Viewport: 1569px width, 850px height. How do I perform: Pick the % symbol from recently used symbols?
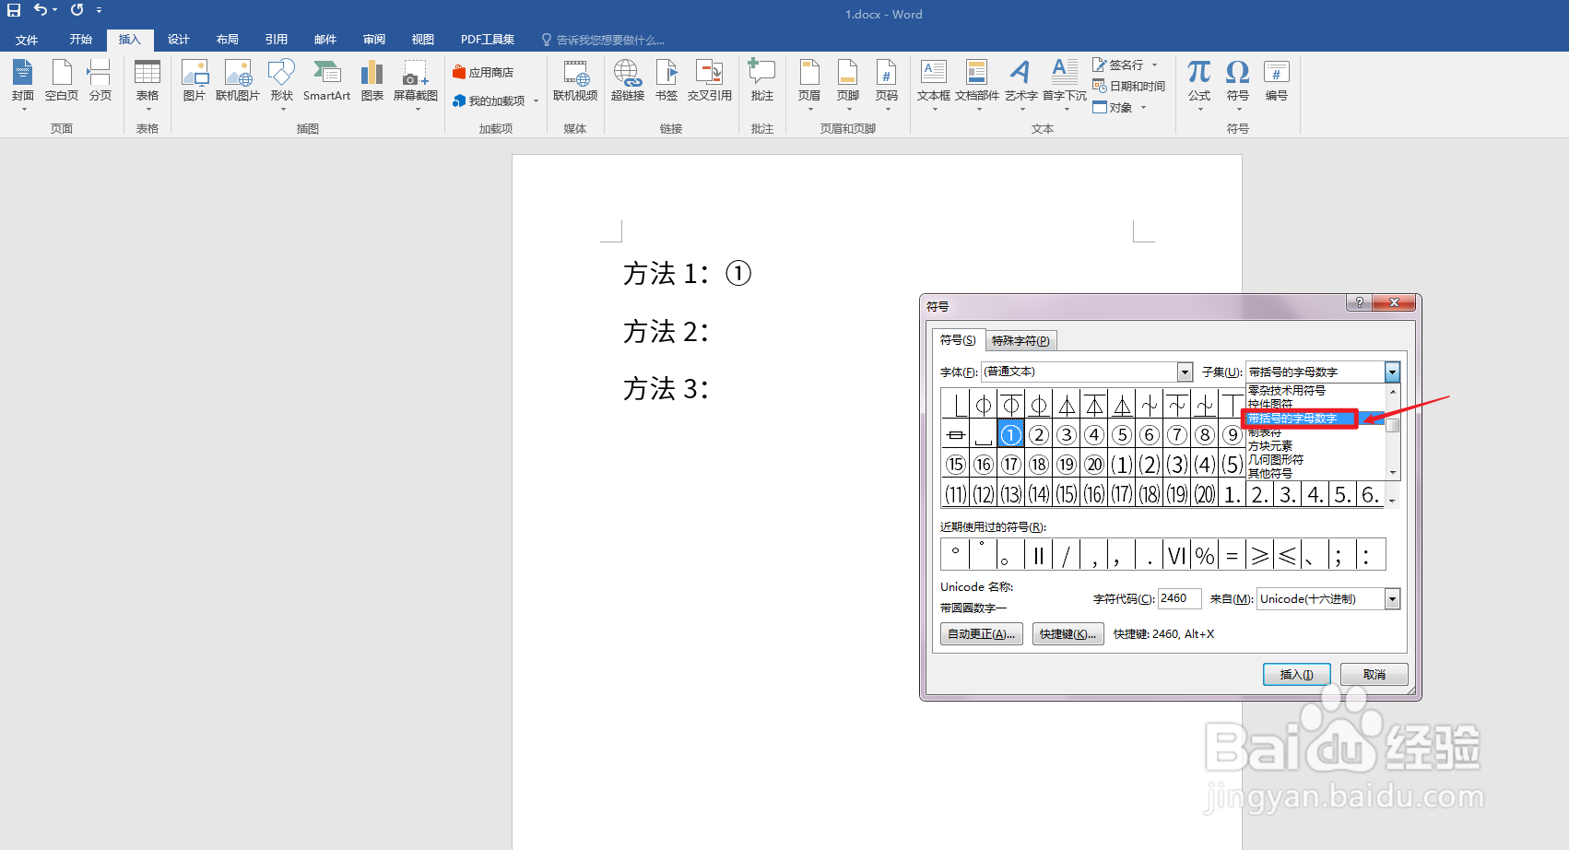(1205, 555)
